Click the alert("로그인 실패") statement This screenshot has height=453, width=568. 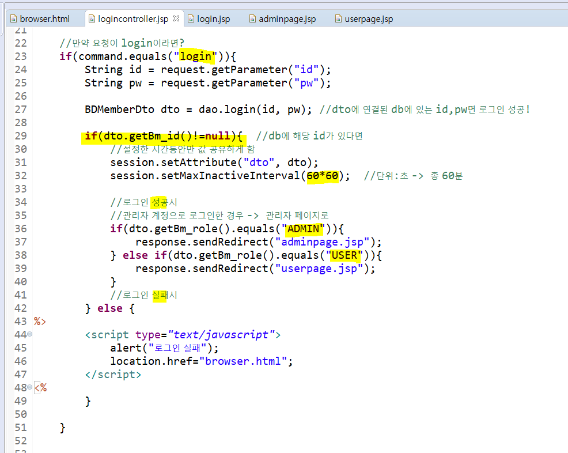point(164,348)
